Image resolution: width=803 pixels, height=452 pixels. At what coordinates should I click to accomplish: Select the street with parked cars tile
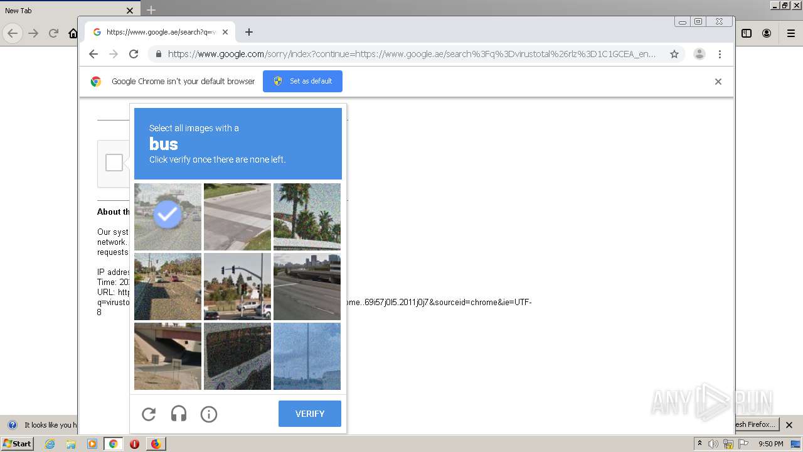tap(168, 286)
